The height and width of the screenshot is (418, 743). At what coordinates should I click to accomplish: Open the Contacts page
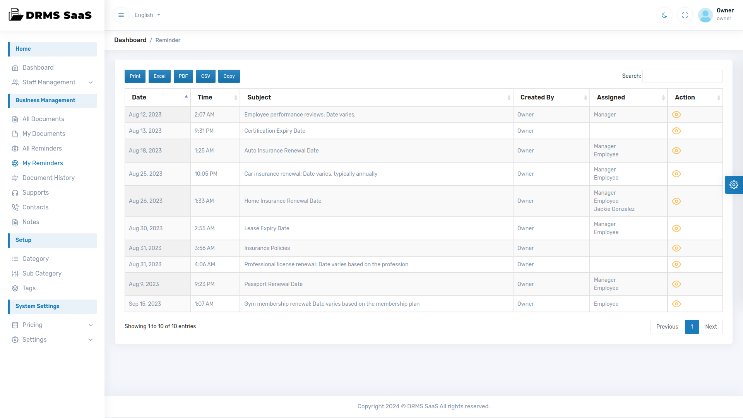click(x=35, y=207)
